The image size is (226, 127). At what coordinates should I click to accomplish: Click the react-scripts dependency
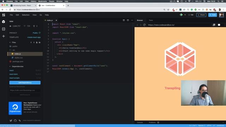[14, 78]
